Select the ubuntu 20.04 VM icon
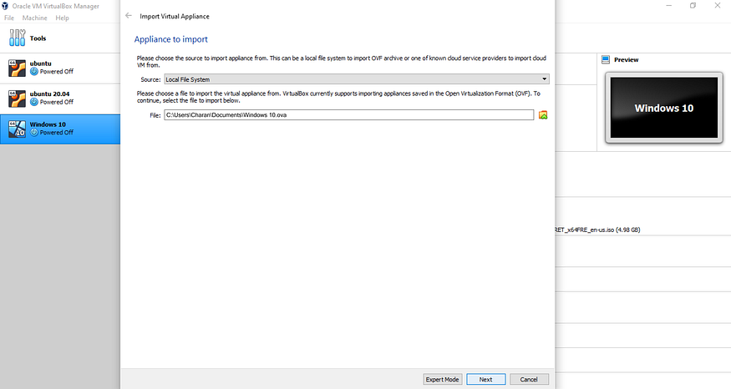 point(17,99)
